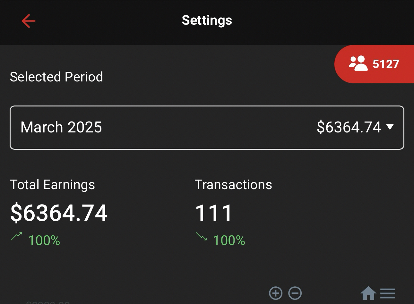
Task: Click the $6364.74 amount inside the period selector
Action: point(349,127)
